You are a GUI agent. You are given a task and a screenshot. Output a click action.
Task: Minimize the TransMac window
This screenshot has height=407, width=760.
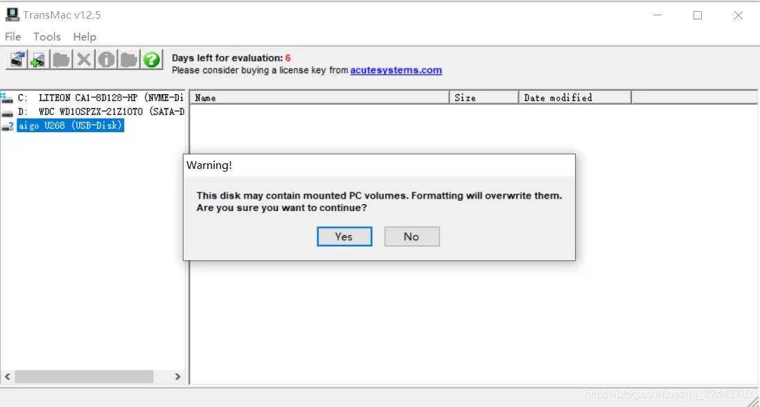(x=657, y=15)
